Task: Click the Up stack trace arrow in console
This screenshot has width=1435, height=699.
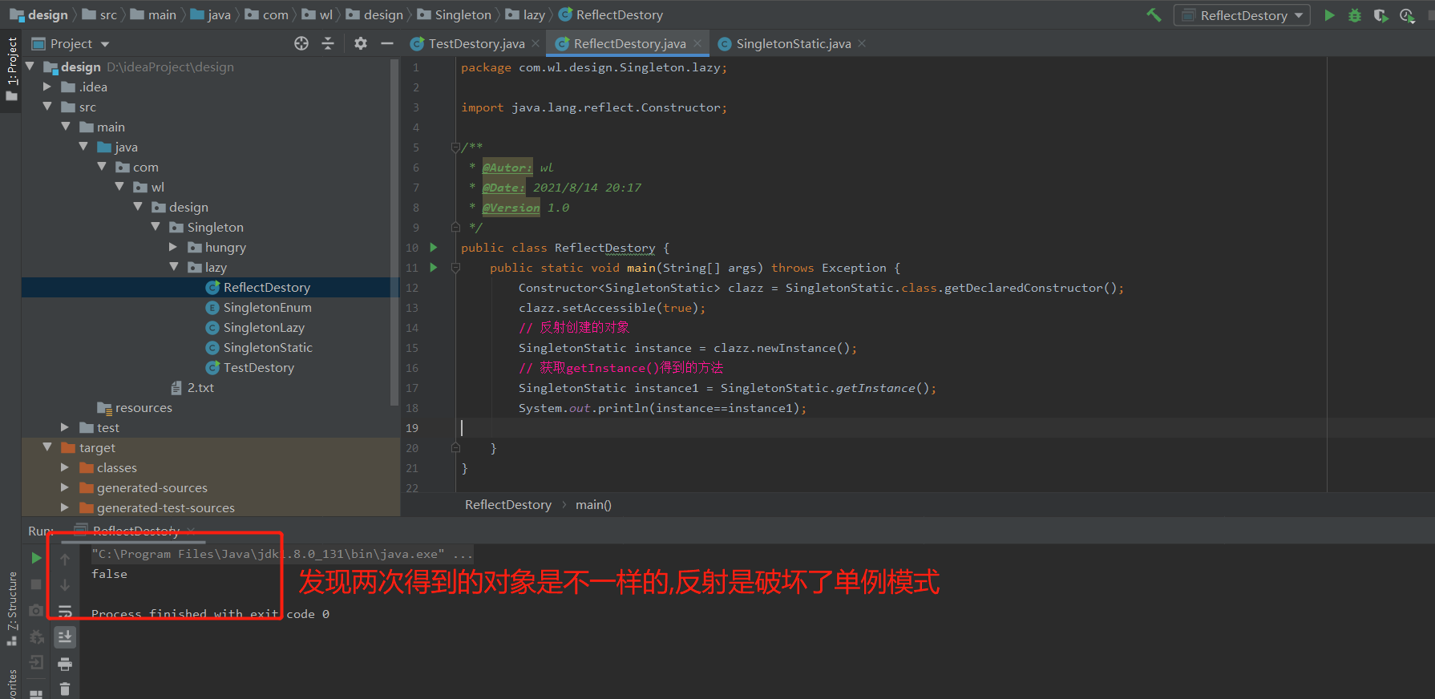Action: point(65,559)
